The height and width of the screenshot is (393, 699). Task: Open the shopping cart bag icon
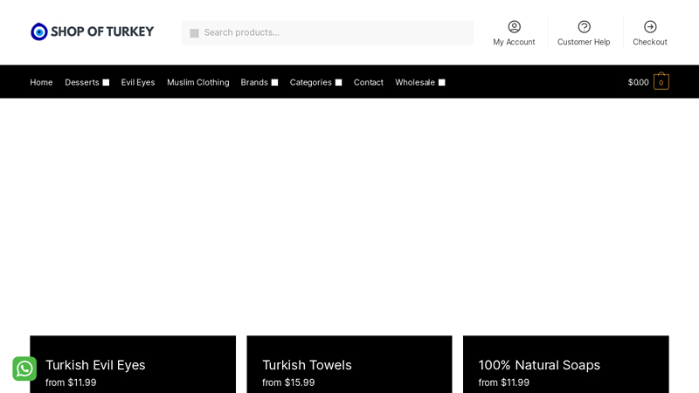click(661, 81)
